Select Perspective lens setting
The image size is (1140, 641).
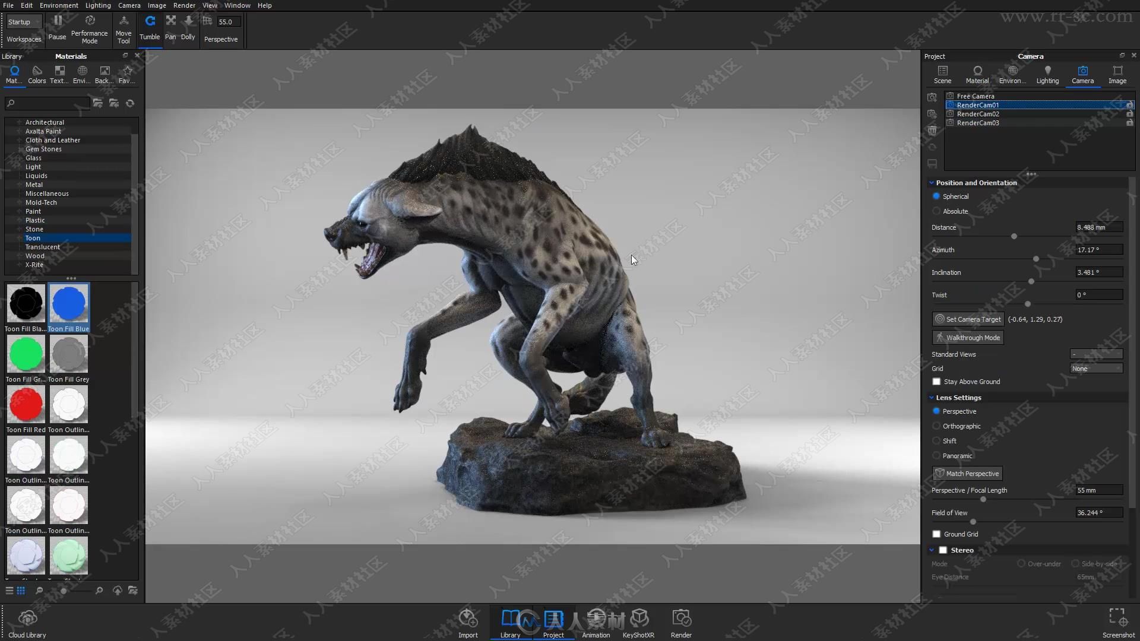pyautogui.click(x=936, y=411)
